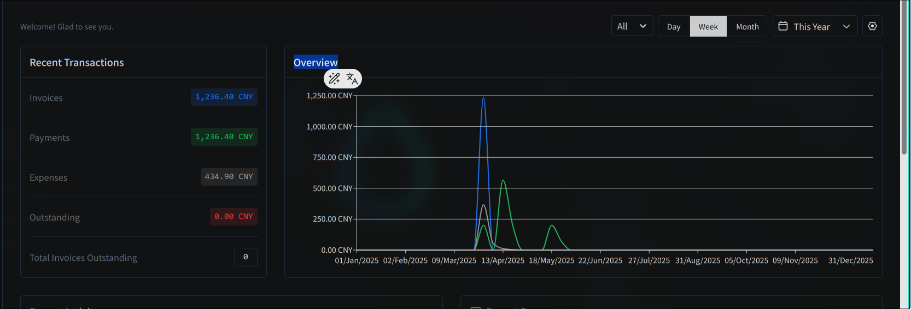This screenshot has width=911, height=309.
Task: Click the translate icon near Overview
Action: click(352, 79)
